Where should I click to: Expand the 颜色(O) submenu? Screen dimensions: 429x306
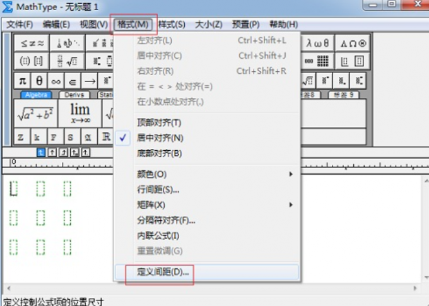pyautogui.click(x=207, y=174)
